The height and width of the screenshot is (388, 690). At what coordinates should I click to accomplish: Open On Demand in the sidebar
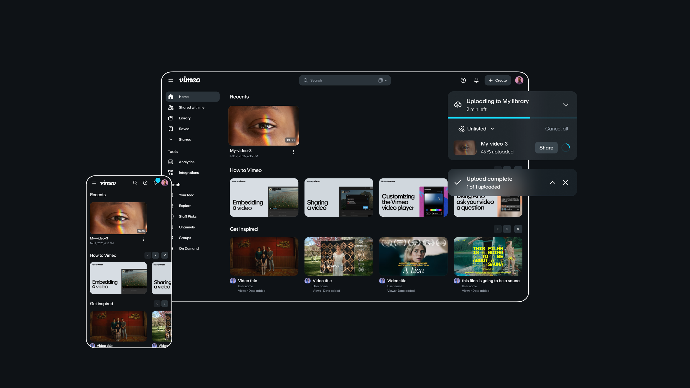coord(189,248)
